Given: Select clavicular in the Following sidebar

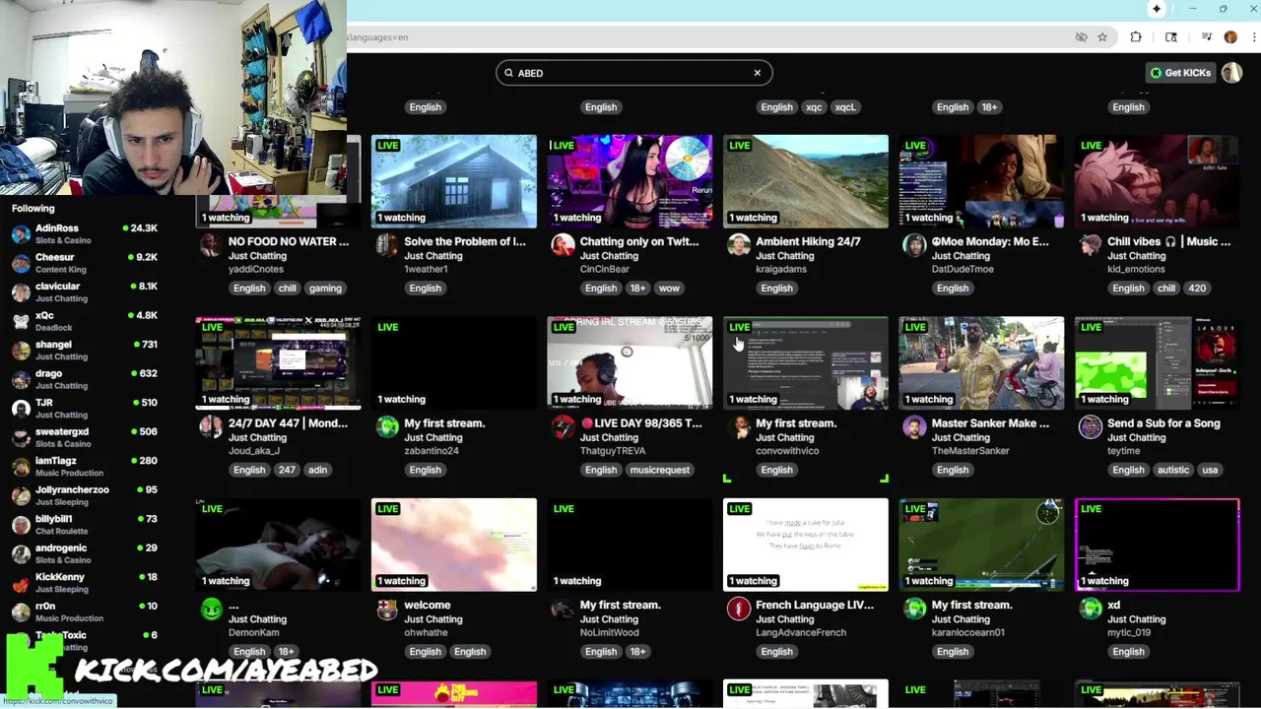Looking at the screenshot, I should [84, 291].
